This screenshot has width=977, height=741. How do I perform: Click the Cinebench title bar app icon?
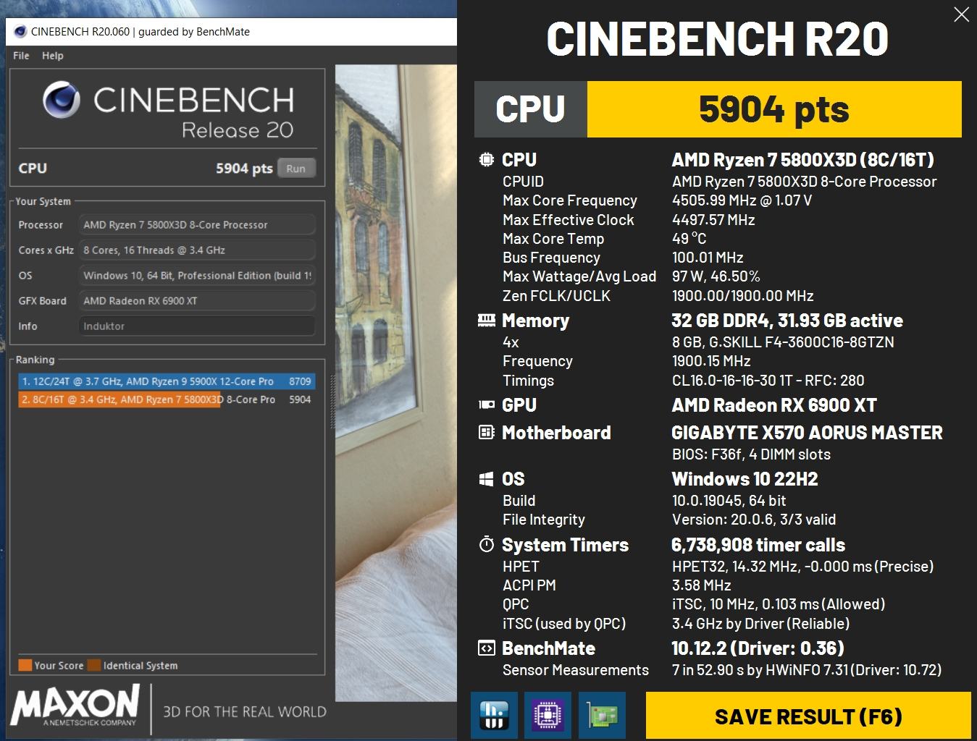coord(20,32)
